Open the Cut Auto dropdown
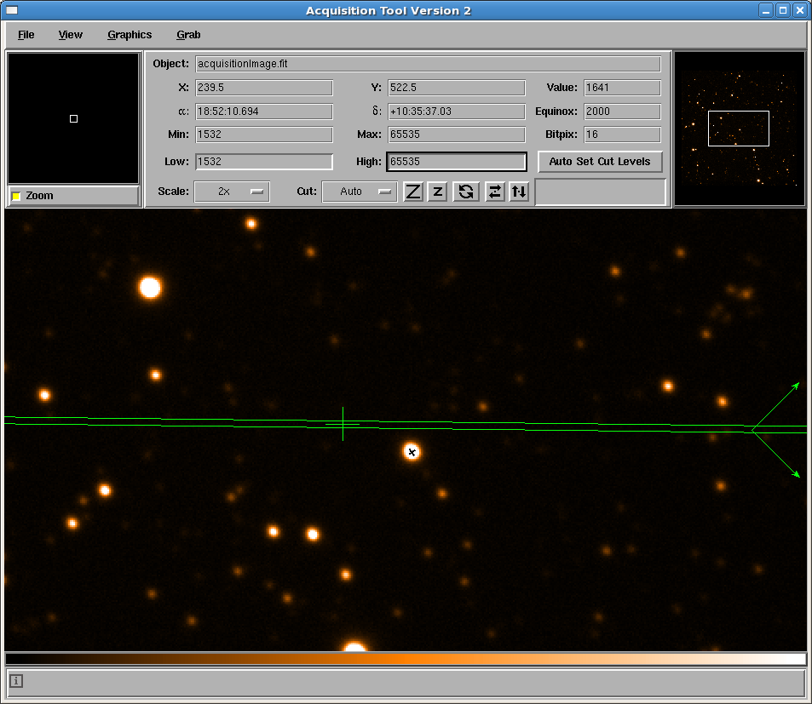The height and width of the screenshot is (704, 812). click(360, 192)
